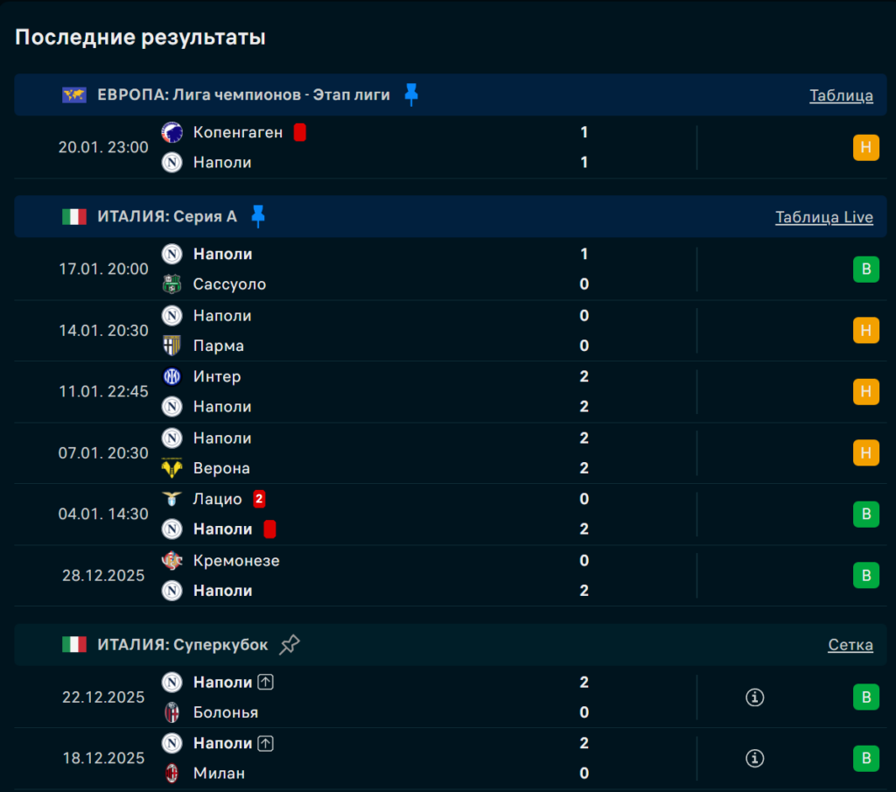Pin the Italy Supercup league
Image resolution: width=896 pixels, height=792 pixels.
click(x=290, y=645)
